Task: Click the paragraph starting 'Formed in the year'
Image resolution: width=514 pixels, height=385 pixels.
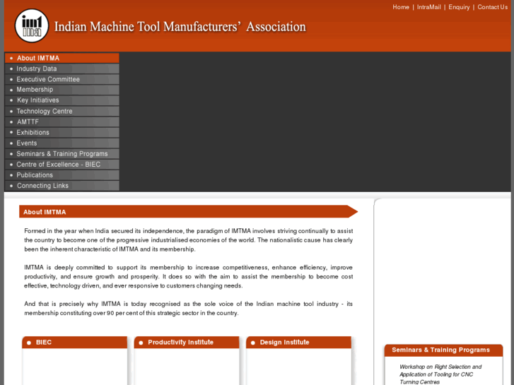Action: coord(189,240)
